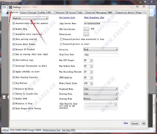The width and height of the screenshot is (157, 134).
Task: Enable IPv6 checkbox
Action: click(x=14, y=99)
